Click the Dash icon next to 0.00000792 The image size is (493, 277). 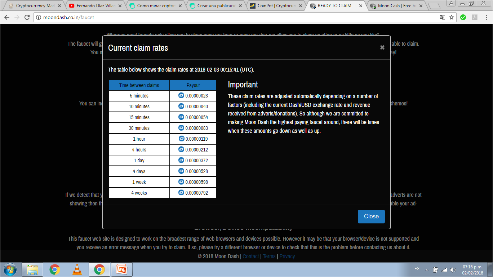[181, 192]
